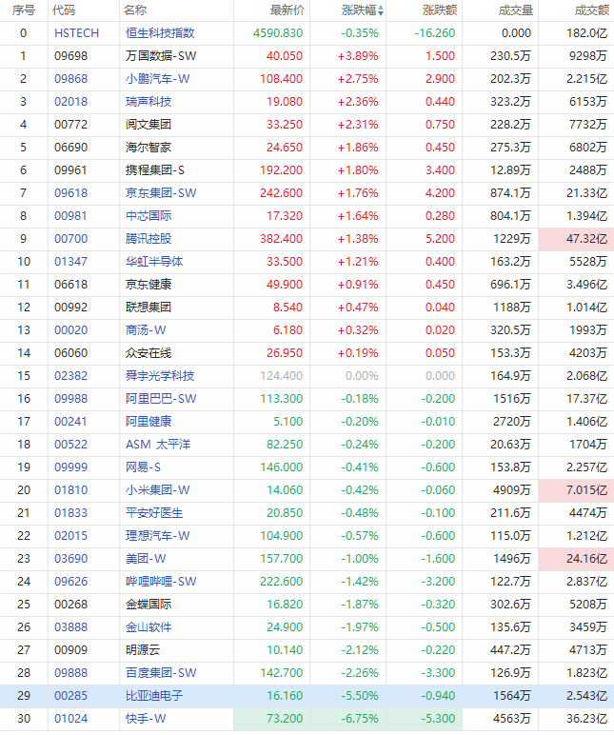Open stock code 00285 link
The image size is (614, 735).
point(70,696)
